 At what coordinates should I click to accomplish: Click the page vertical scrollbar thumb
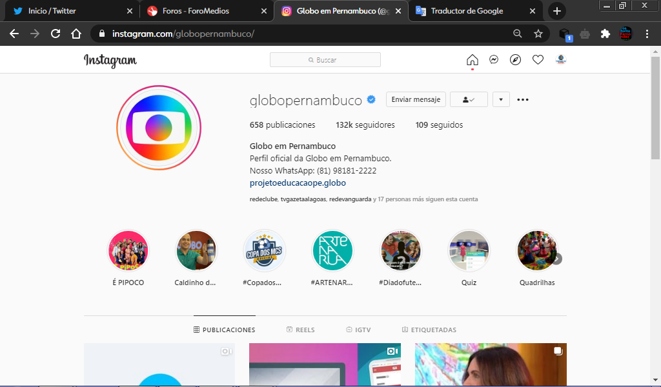pyautogui.click(x=655, y=108)
